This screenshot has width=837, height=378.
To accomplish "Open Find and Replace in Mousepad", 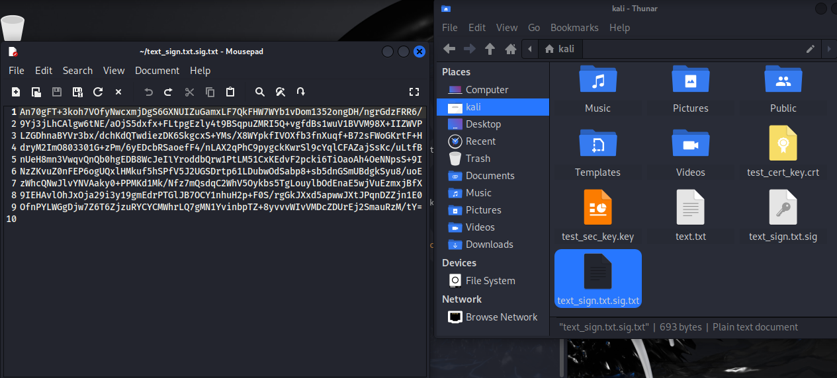I will [x=281, y=92].
